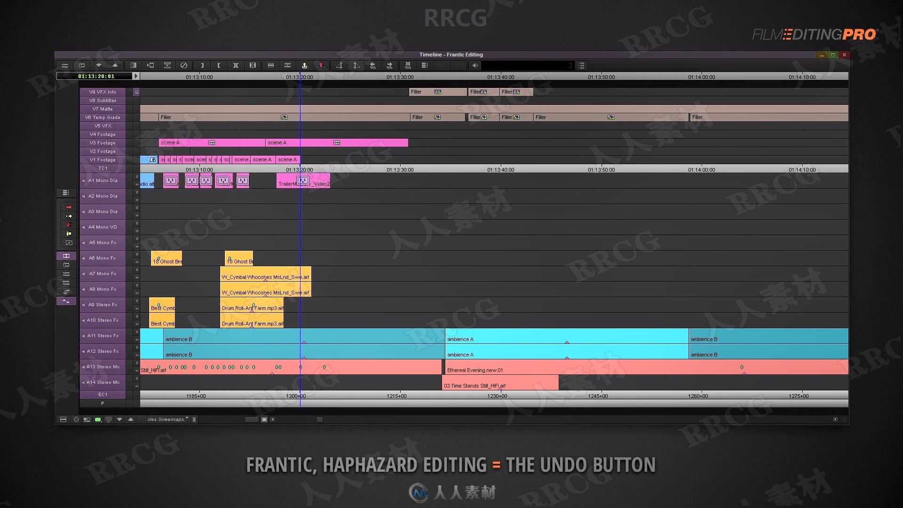The width and height of the screenshot is (903, 508).
Task: Select the TC1 timecode track
Action: (103, 168)
